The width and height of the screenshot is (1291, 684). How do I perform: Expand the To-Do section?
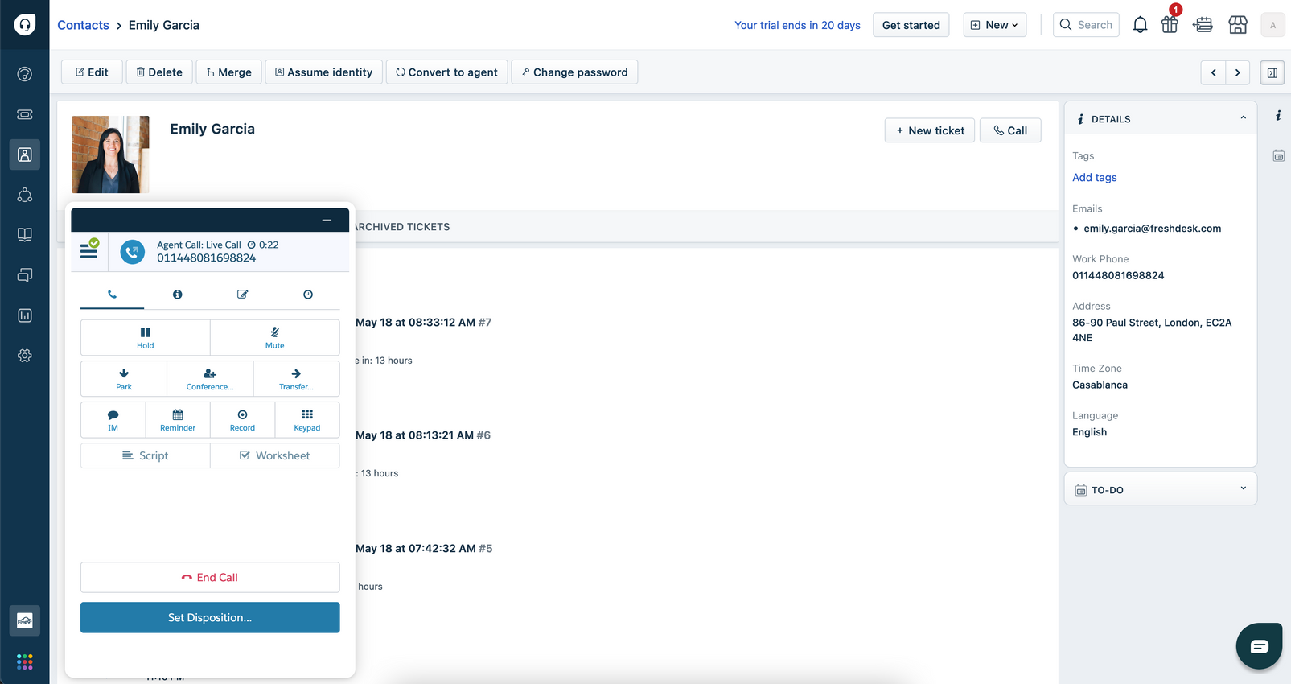[1243, 489]
